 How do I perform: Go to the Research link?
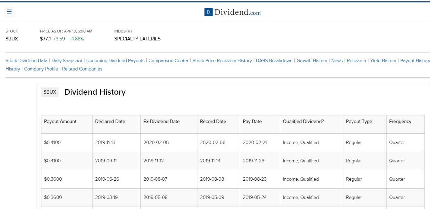(x=356, y=60)
